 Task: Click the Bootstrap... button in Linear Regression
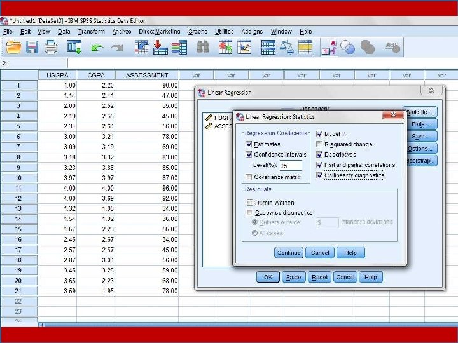(422, 161)
